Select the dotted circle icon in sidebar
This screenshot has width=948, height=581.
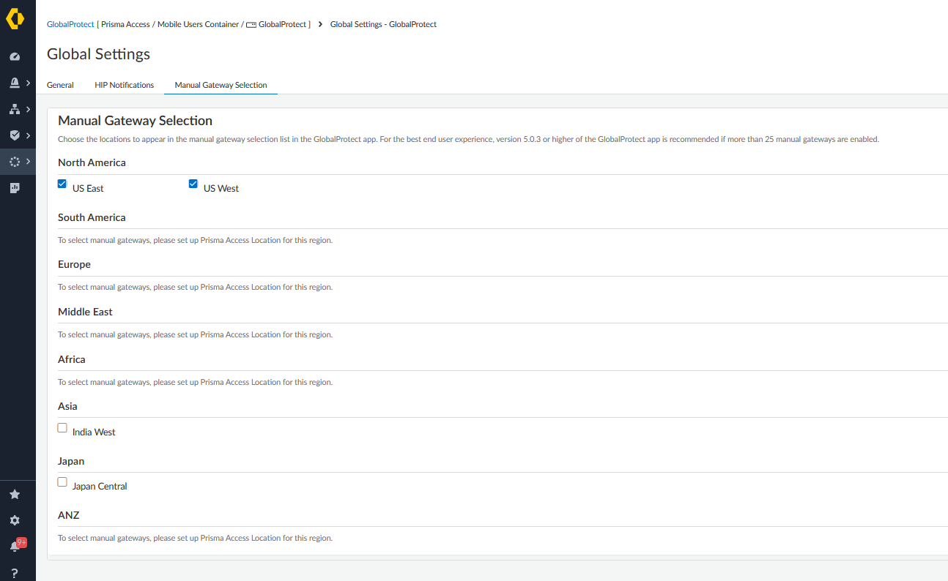pos(15,162)
